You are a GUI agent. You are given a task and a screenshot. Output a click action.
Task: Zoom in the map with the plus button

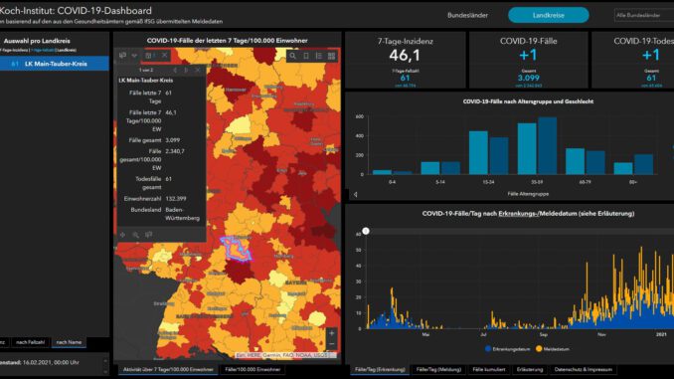331,333
